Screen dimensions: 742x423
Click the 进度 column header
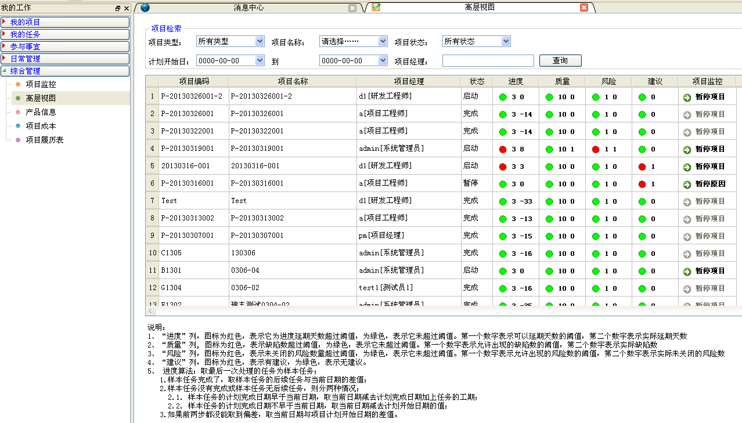coord(516,81)
